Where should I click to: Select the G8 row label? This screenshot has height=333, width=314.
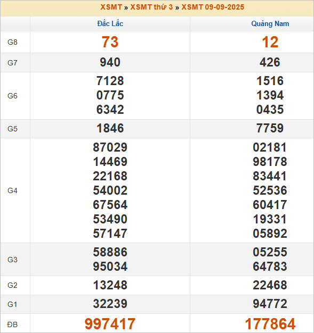pyautogui.click(x=12, y=42)
